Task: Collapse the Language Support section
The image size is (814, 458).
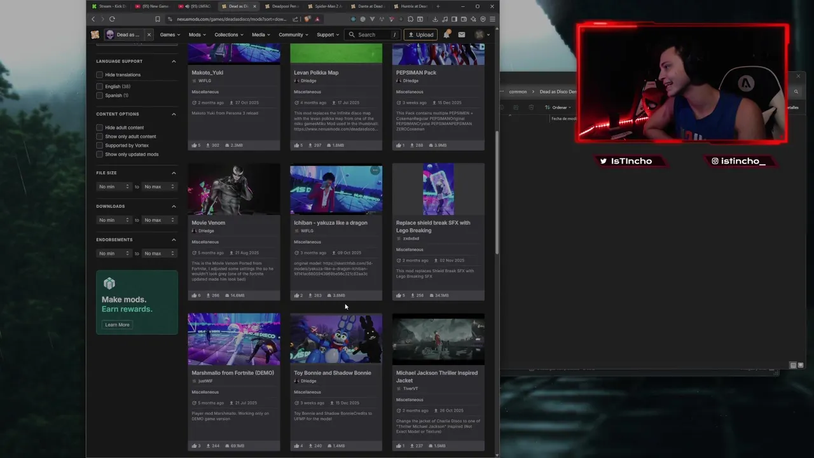Action: click(x=174, y=61)
